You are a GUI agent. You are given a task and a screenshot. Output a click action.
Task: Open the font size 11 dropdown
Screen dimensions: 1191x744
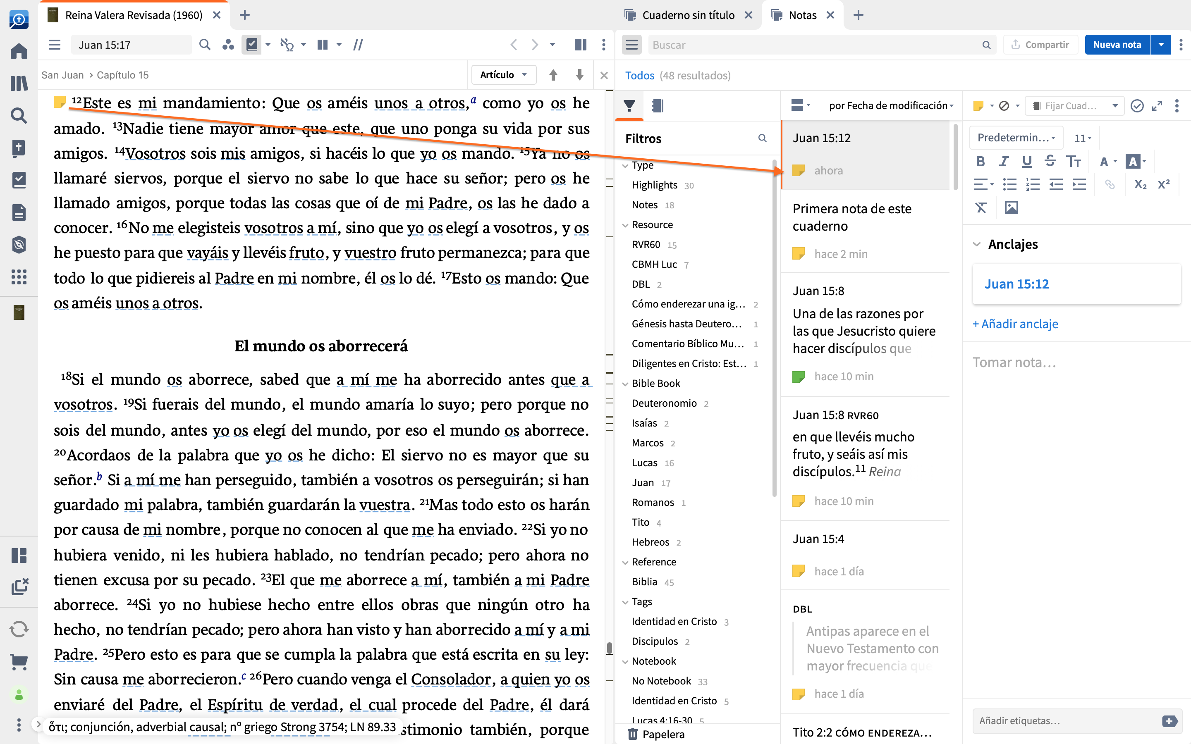coord(1082,138)
